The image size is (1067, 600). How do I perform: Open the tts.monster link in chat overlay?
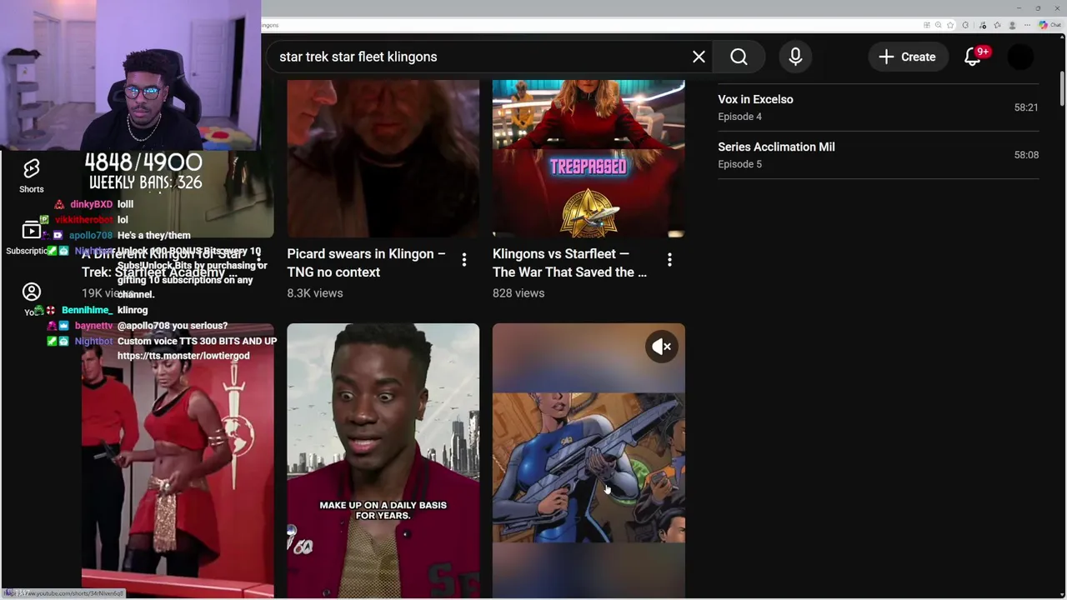pos(183,356)
